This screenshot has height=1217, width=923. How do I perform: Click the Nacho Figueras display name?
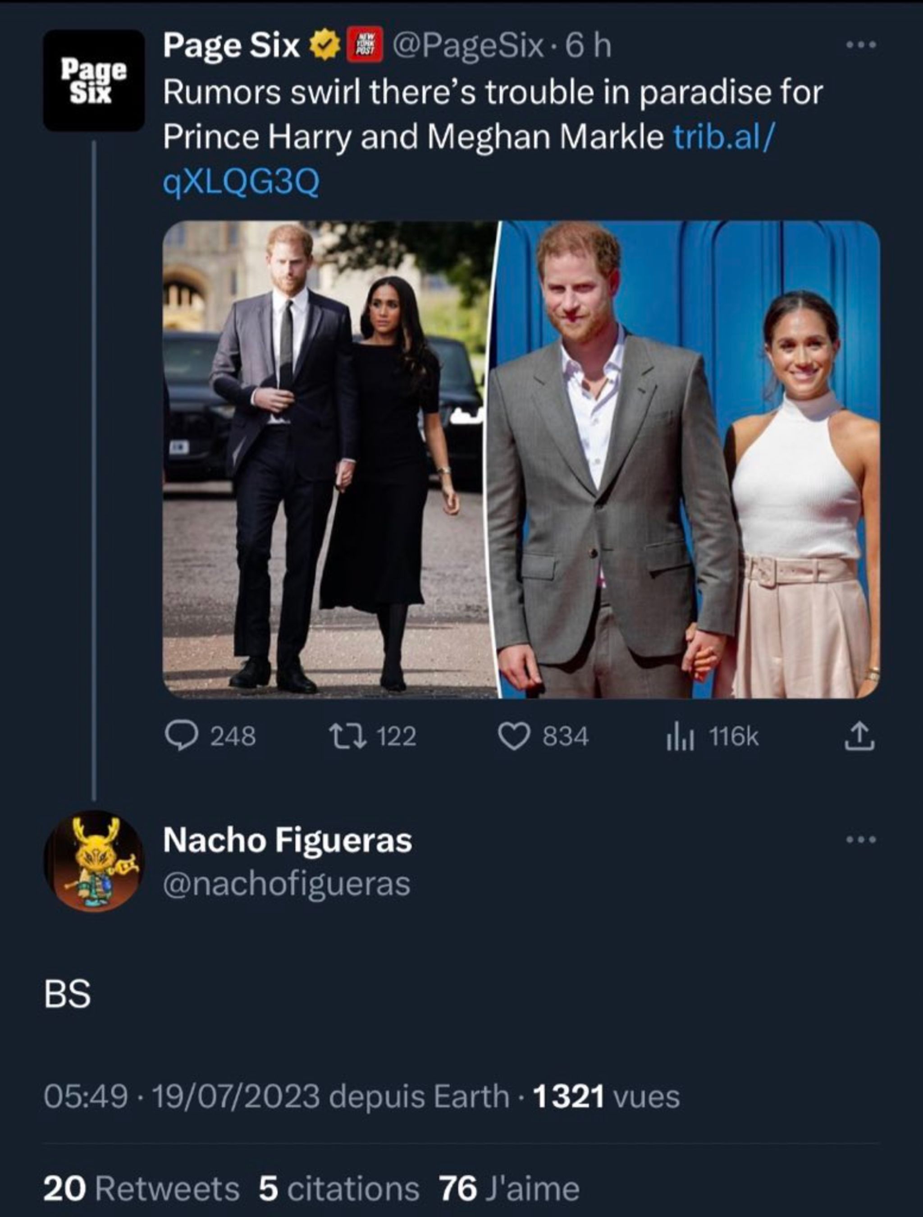pyautogui.click(x=287, y=840)
